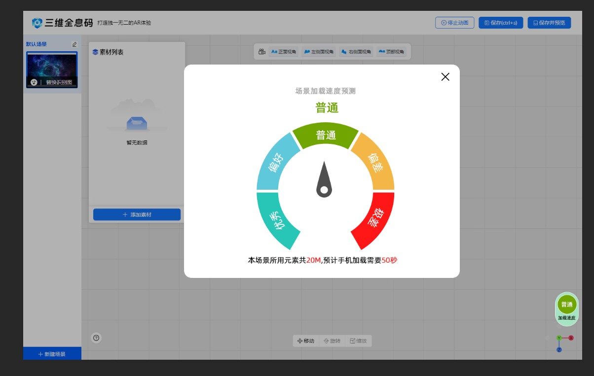Select the 缩放 scale transform mode
Viewport: 594px width, 376px height.
[x=359, y=341]
